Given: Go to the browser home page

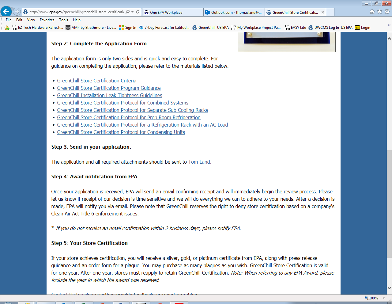Looking at the screenshot, I should 372,12.
